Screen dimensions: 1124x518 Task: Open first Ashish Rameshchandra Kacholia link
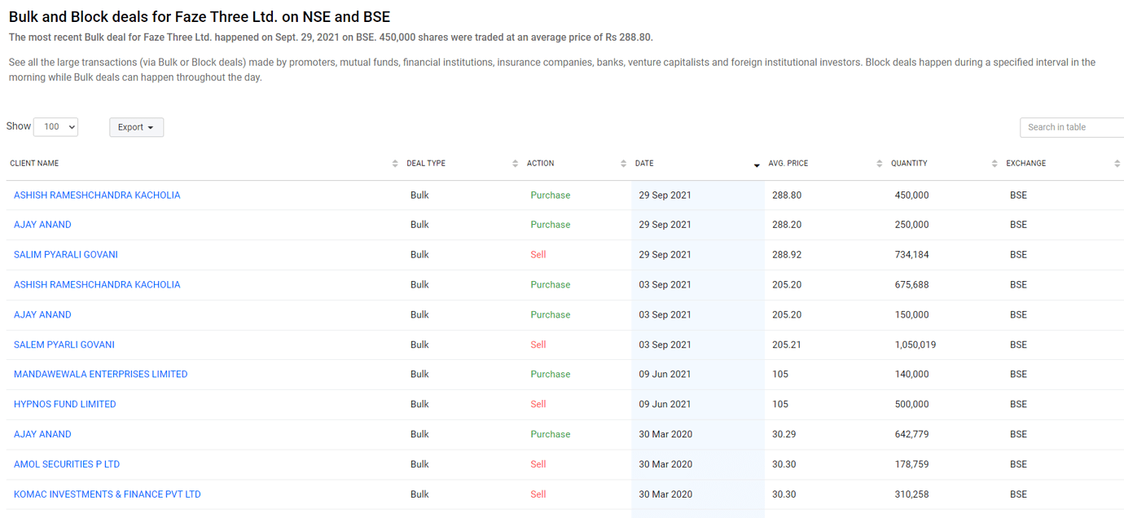click(x=97, y=195)
